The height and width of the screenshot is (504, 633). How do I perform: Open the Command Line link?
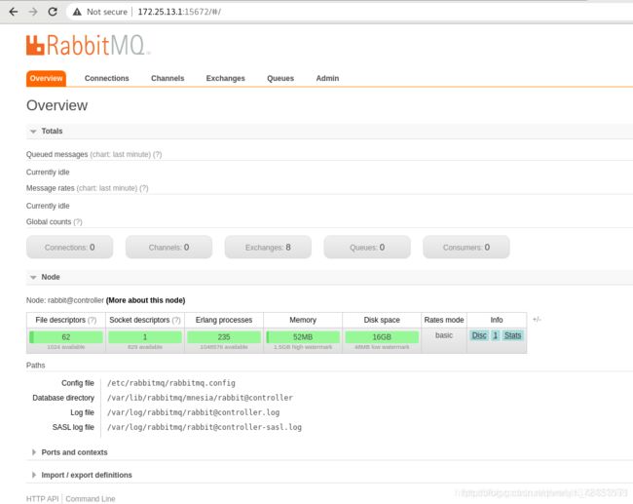pos(91,499)
